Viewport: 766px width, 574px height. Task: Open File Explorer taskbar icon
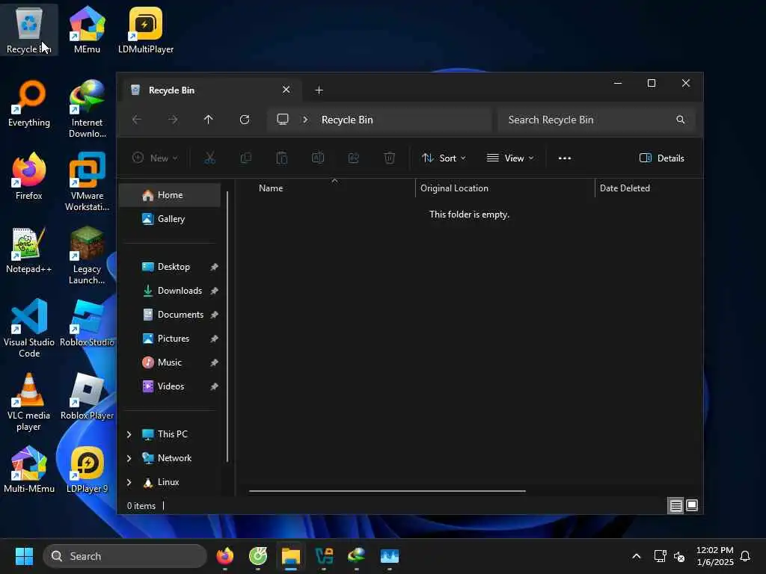pos(291,556)
